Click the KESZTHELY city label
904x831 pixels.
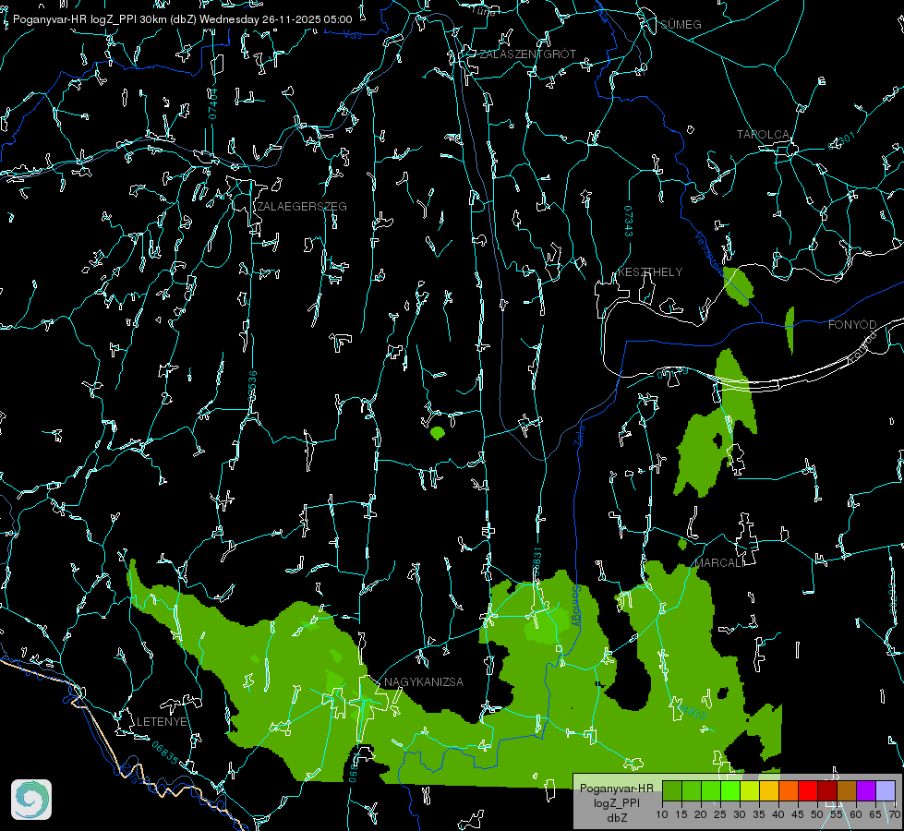[650, 271]
